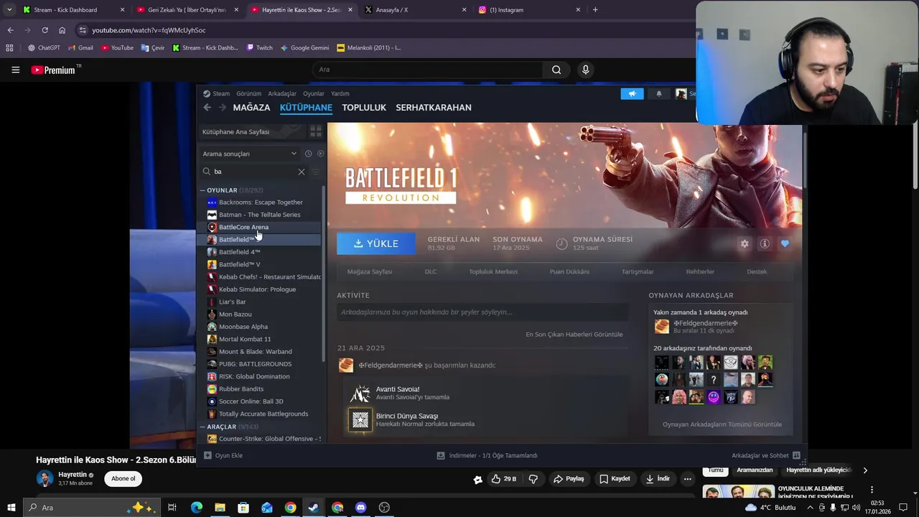Open Chrome apps grid in bookmarks bar
This screenshot has height=517, width=919.
pyautogui.click(x=9, y=47)
